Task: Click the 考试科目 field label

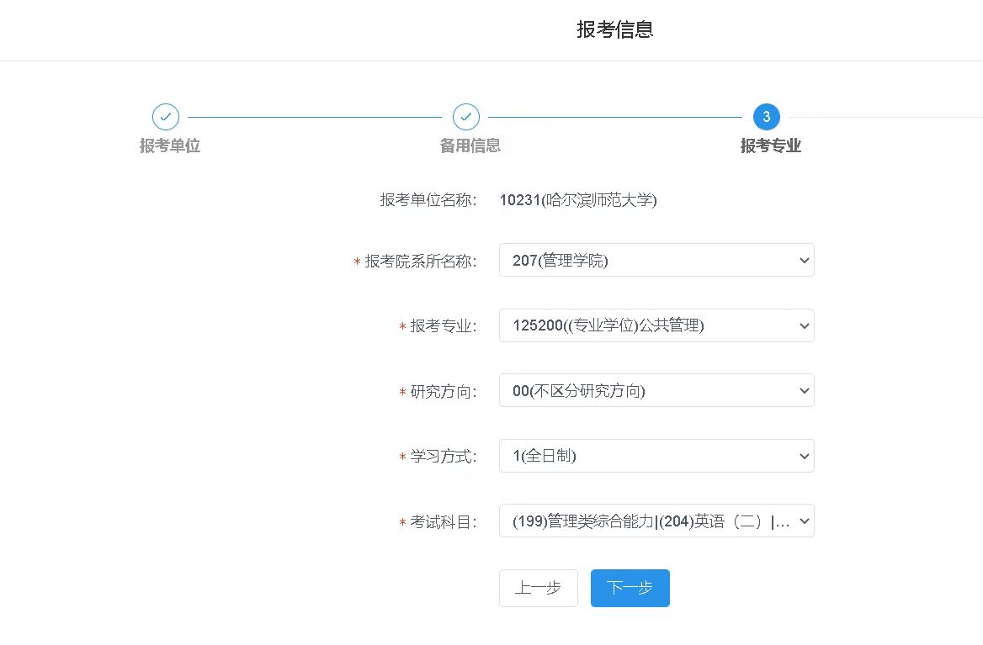Action: coord(443,522)
